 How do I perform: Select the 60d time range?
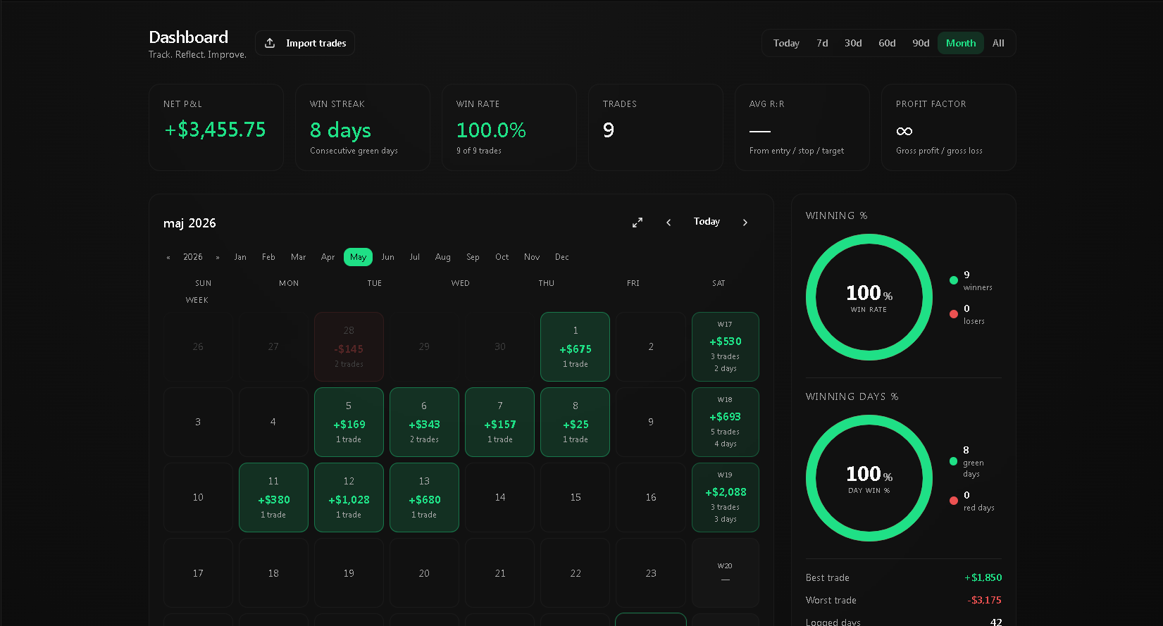887,43
